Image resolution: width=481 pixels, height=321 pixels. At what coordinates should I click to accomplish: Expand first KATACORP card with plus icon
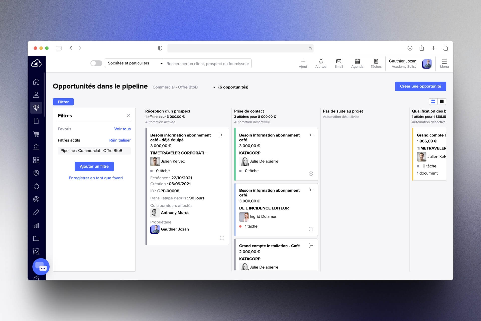[x=311, y=174]
